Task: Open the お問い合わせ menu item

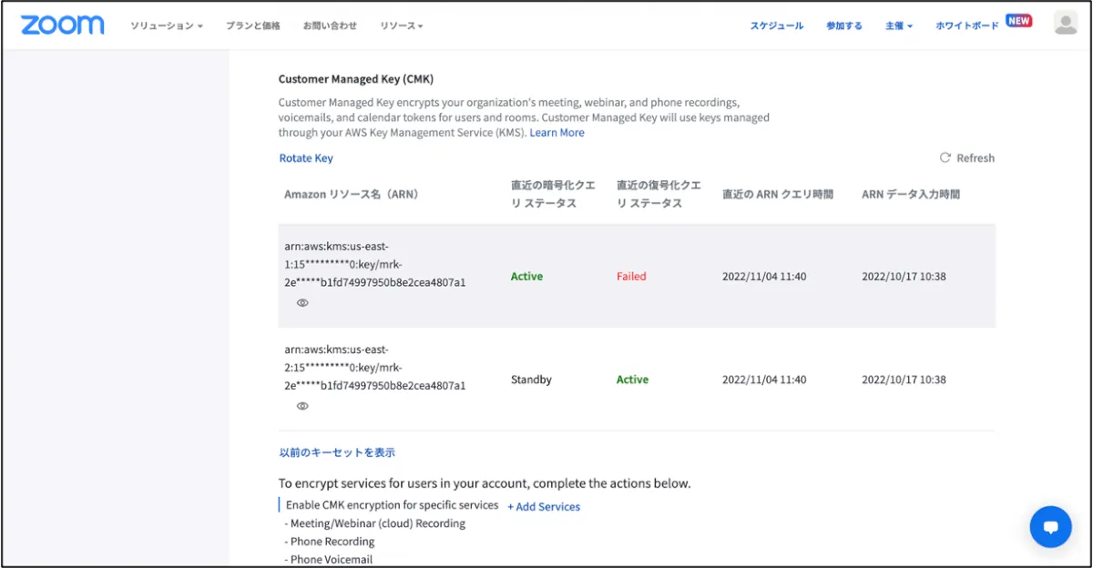Action: tap(330, 25)
